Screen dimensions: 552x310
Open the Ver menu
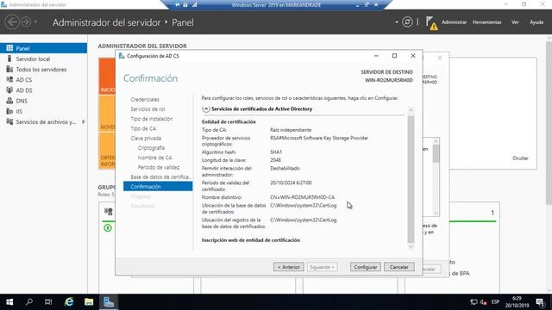click(x=515, y=22)
